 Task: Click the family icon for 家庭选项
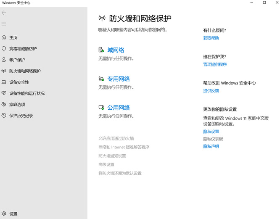(x=4, y=104)
